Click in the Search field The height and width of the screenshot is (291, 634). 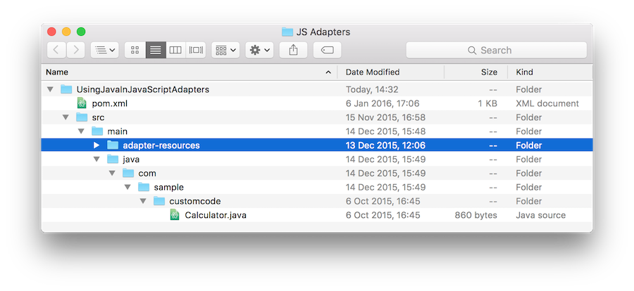pos(497,50)
